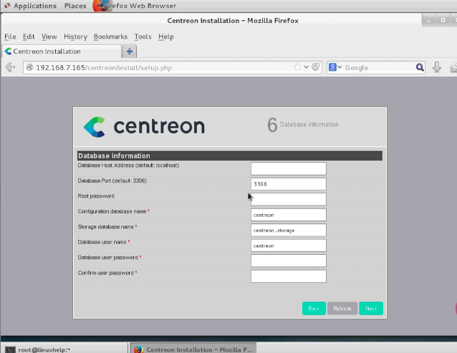Open the Help menu

[166, 37]
